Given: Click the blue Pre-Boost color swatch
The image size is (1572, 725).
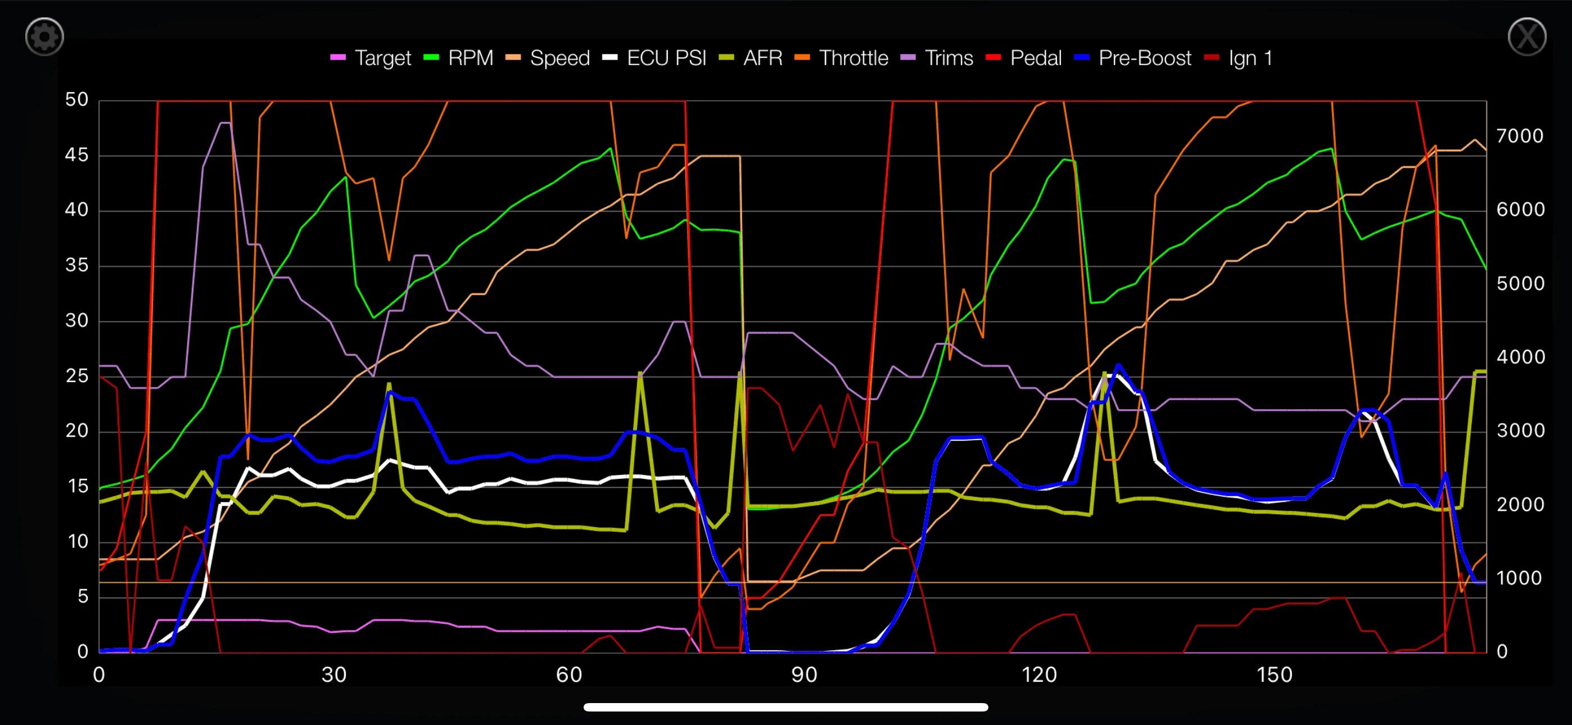Looking at the screenshot, I should pos(1082,57).
